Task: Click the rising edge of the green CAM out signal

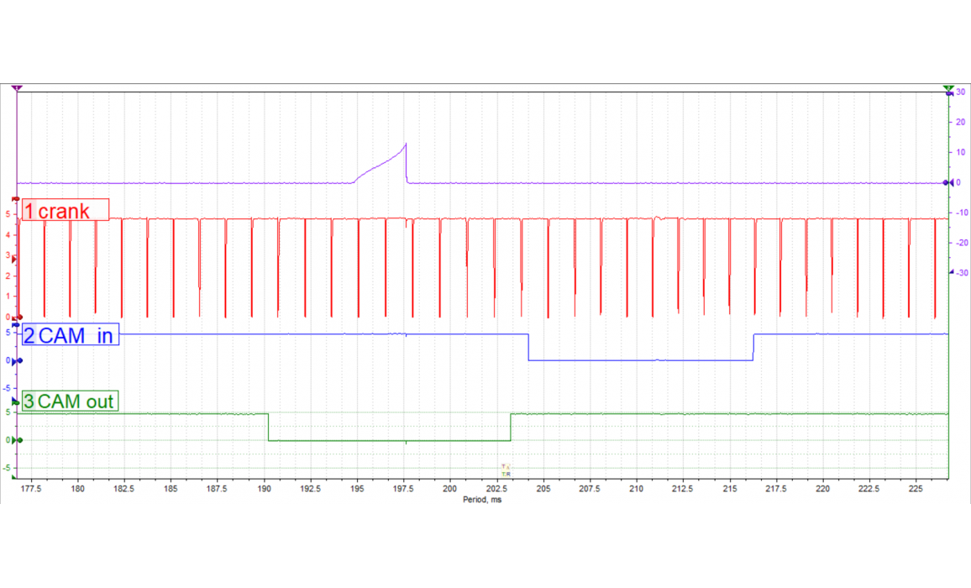Action: (x=511, y=427)
